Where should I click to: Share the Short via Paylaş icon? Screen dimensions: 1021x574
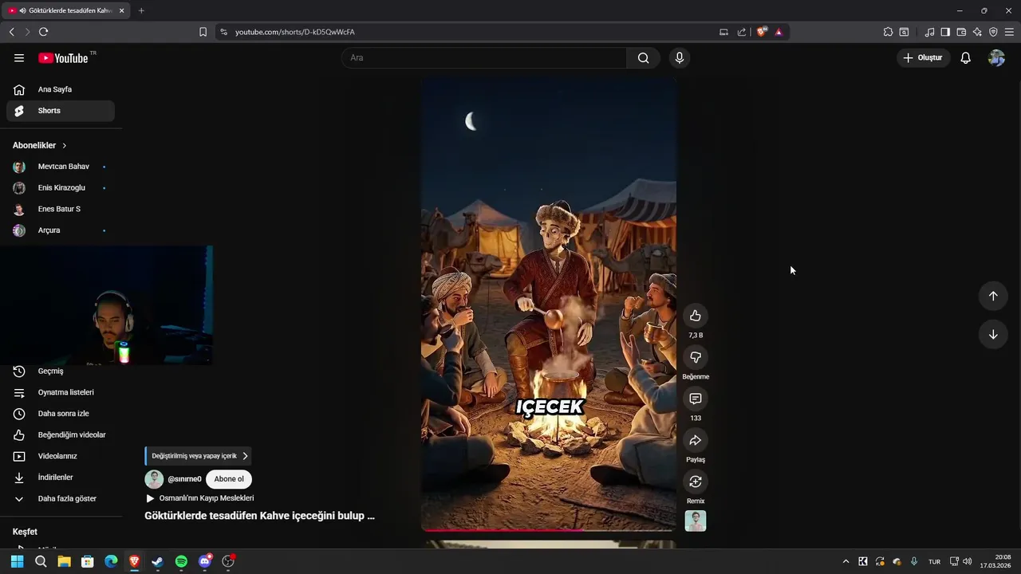click(x=696, y=440)
